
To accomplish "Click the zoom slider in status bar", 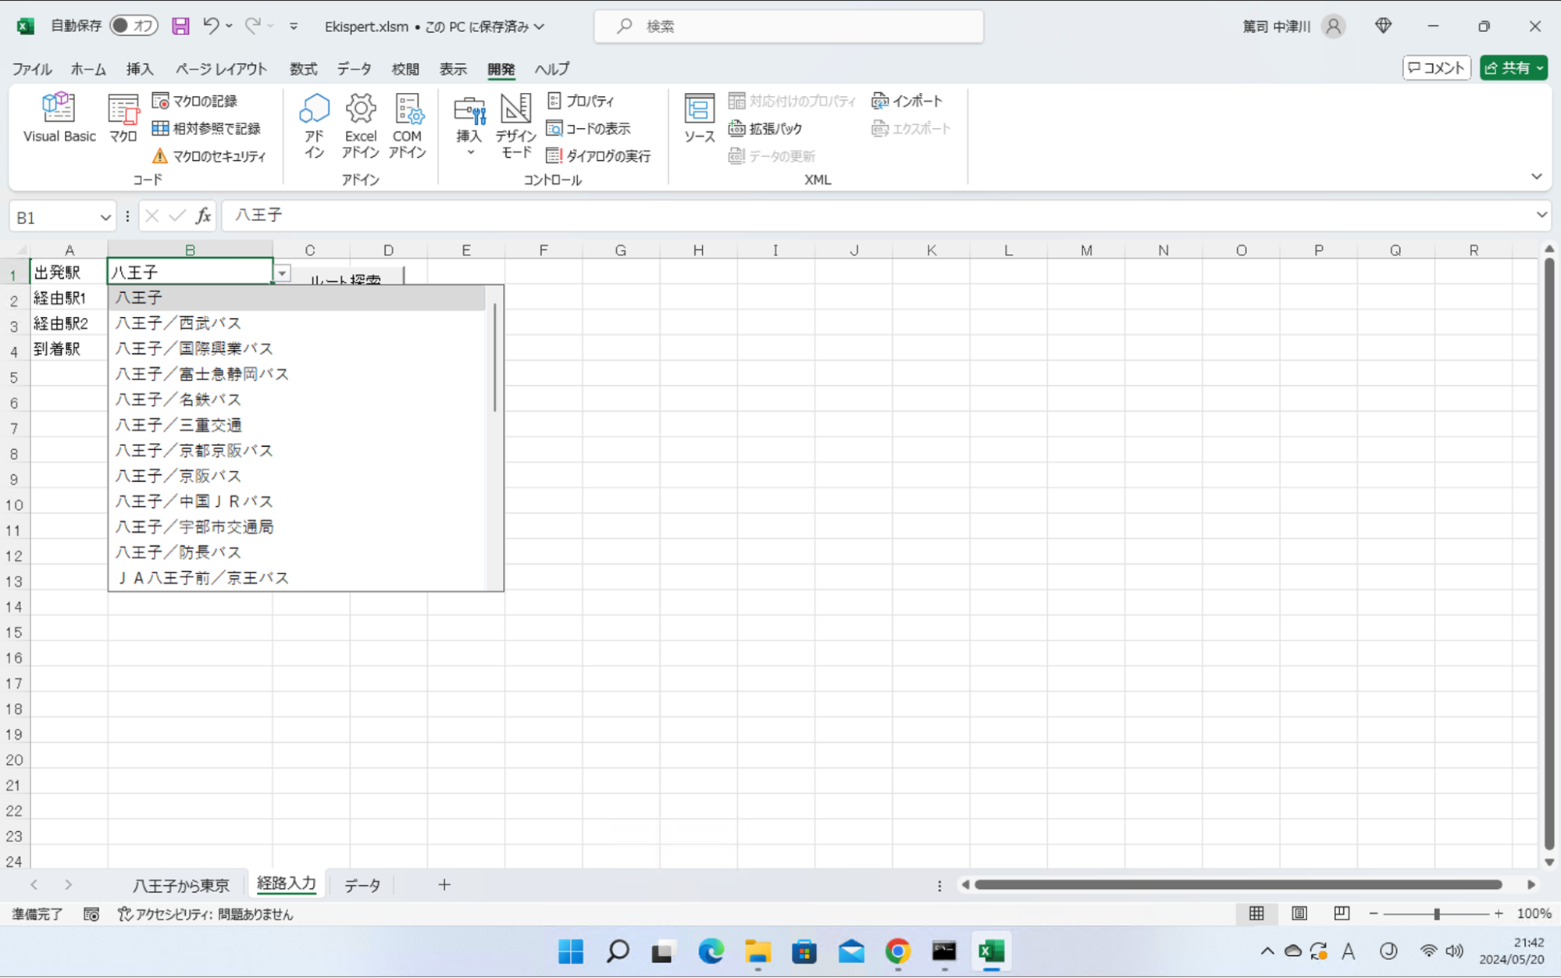I will point(1436,913).
